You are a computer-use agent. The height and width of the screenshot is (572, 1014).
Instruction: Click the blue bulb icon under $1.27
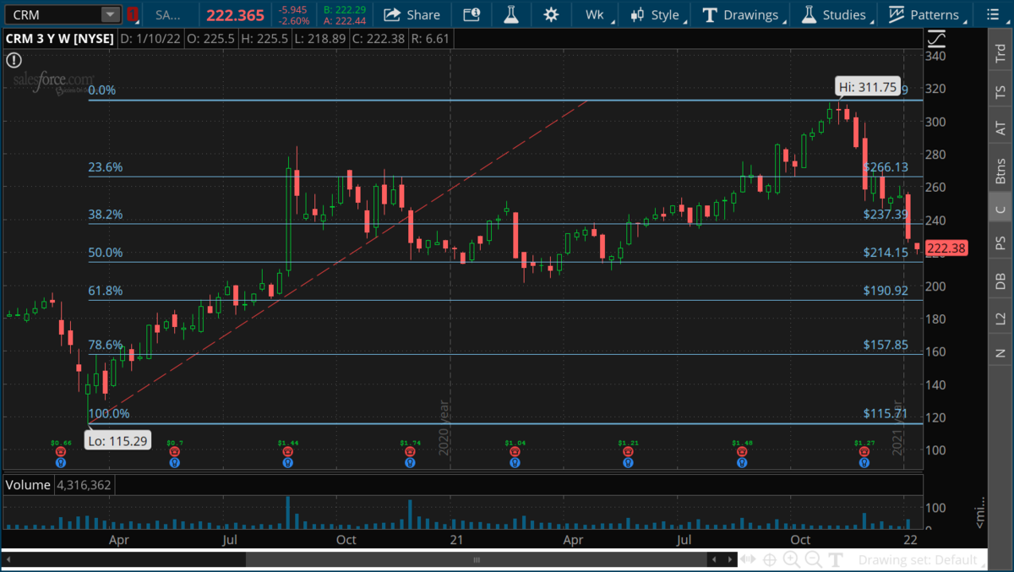pos(864,462)
